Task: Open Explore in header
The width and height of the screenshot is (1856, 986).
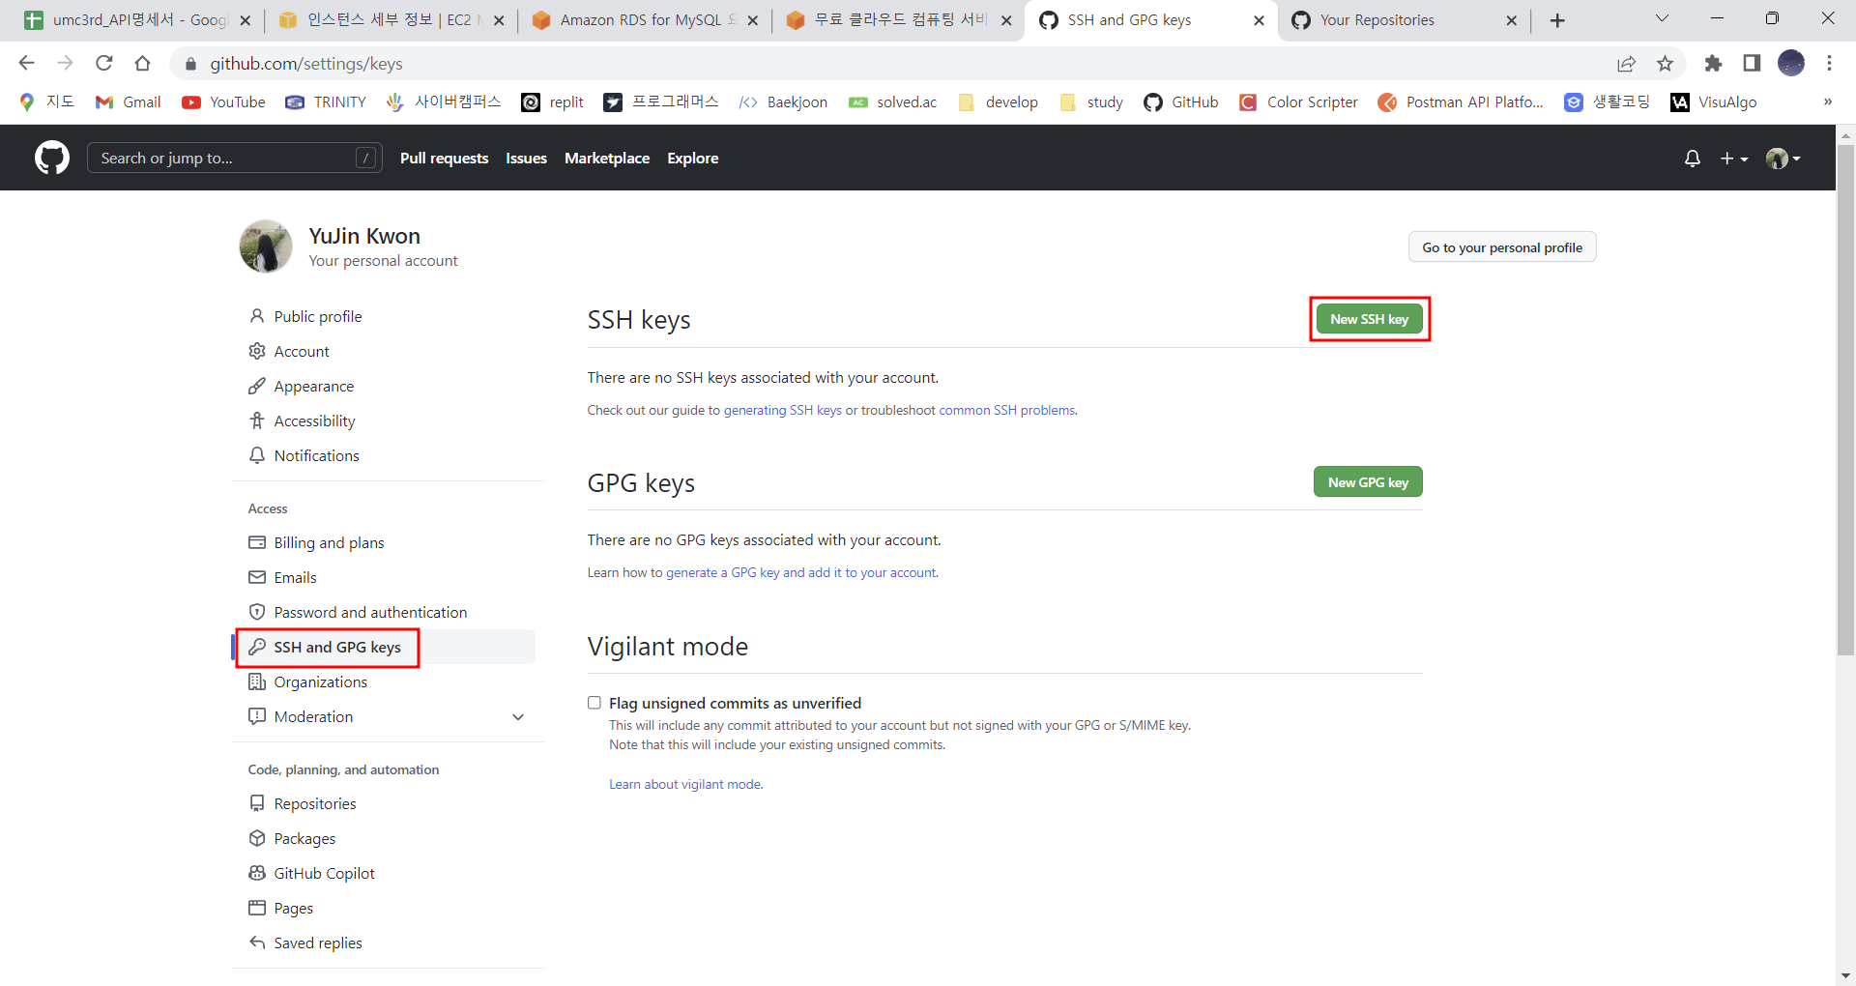Action: pos(693,159)
